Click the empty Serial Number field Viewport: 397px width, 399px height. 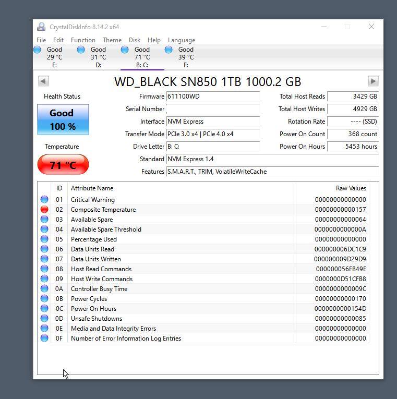(x=213, y=109)
